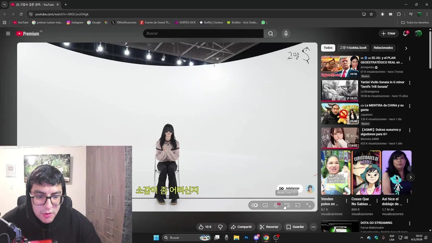This screenshot has width=432, height=243.
Task: Open options for the ASMR Dulces susurros video
Action: [x=410, y=130]
